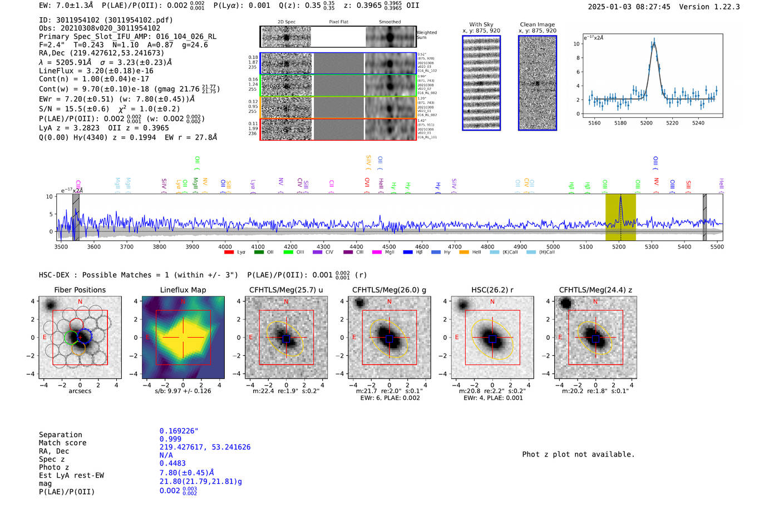Click the EWr: 4, PLAE: 0.001 caption
779x530 pixels.
[x=493, y=398]
